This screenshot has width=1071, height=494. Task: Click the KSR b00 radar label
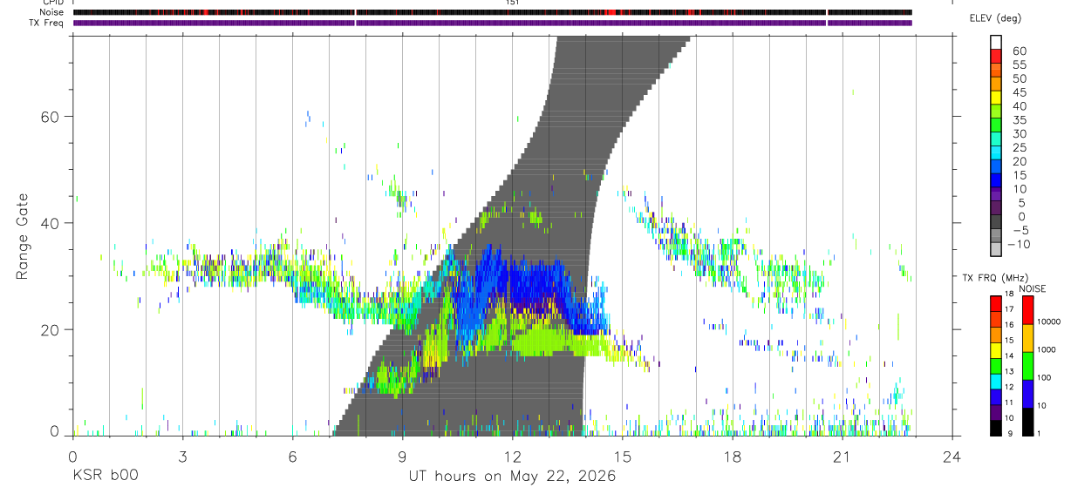[105, 476]
